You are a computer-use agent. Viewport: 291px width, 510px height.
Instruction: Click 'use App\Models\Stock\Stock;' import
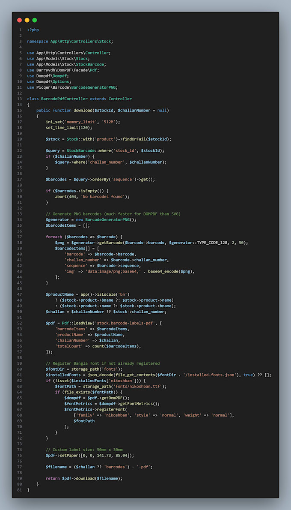(59, 59)
